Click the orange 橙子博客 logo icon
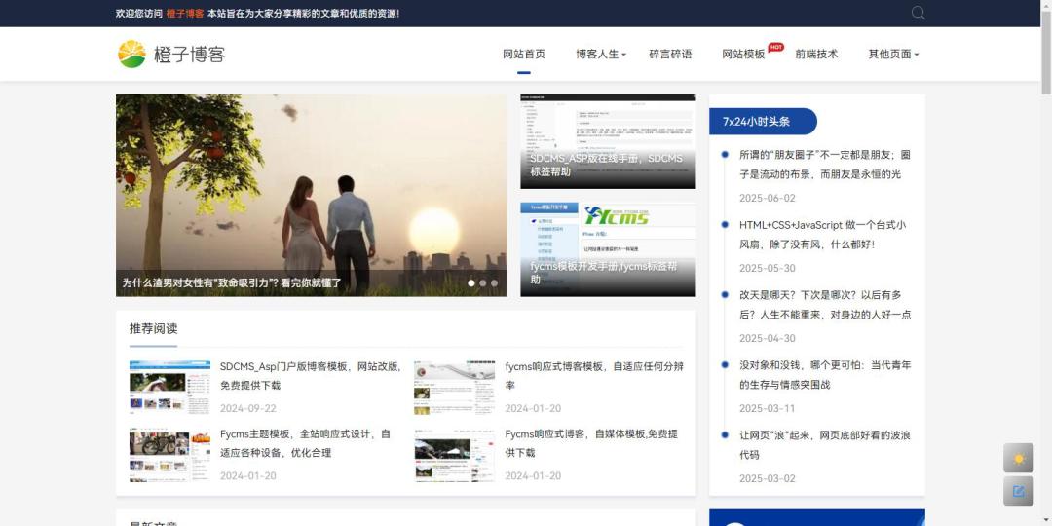This screenshot has height=526, width=1052. point(131,55)
